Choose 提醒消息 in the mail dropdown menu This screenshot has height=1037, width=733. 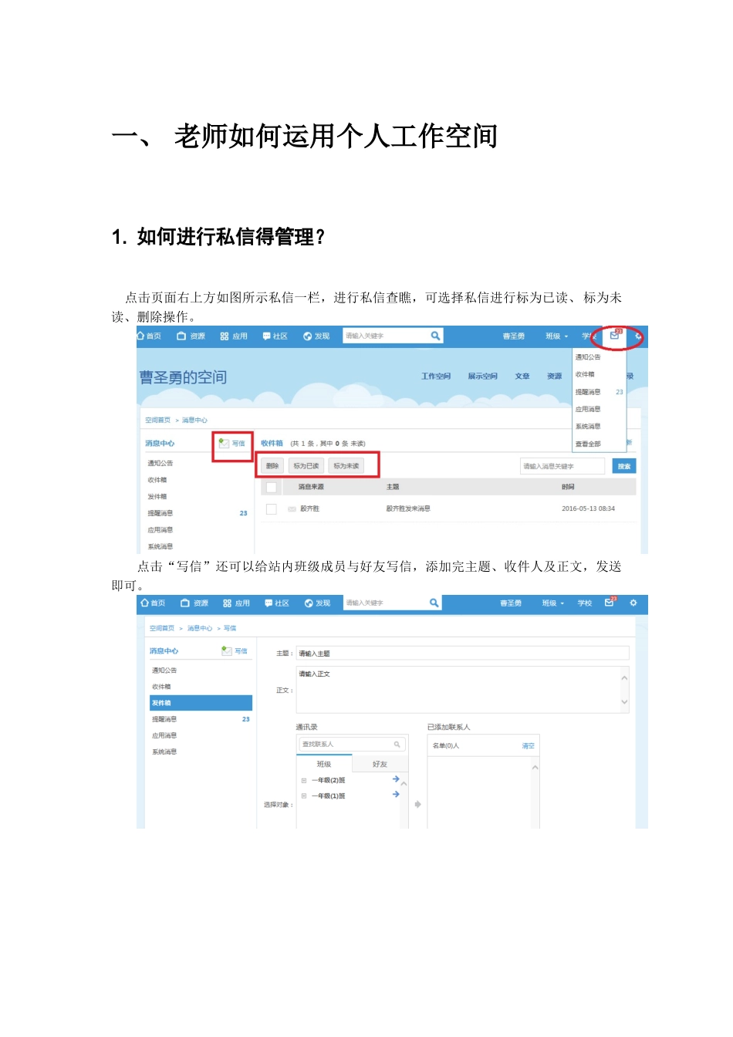pos(588,392)
